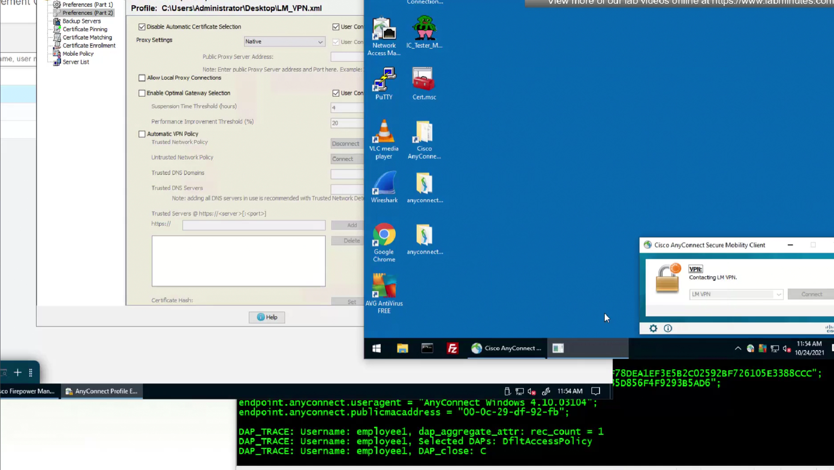Click the AnyConnect info icon
Image resolution: width=834 pixels, height=470 pixels.
(668, 329)
